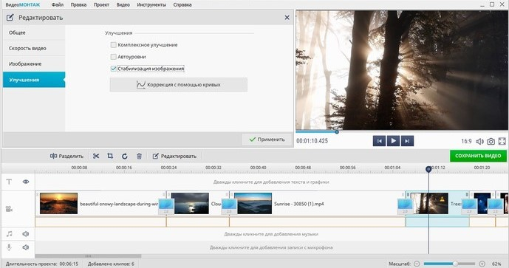Open fullscreen preview mode

502,141
